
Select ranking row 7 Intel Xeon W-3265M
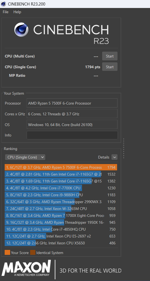[x=61, y=209]
